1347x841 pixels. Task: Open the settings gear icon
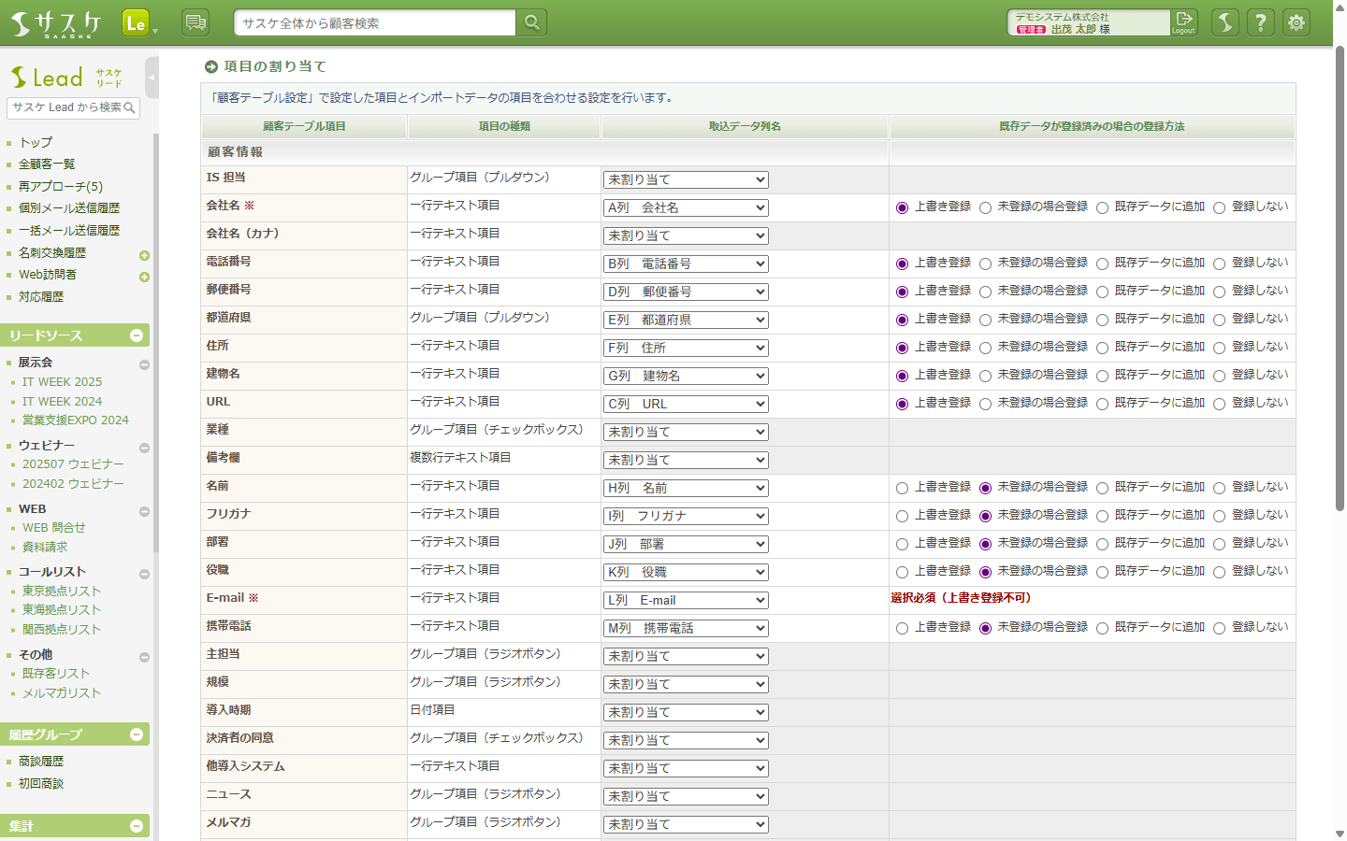click(1296, 22)
